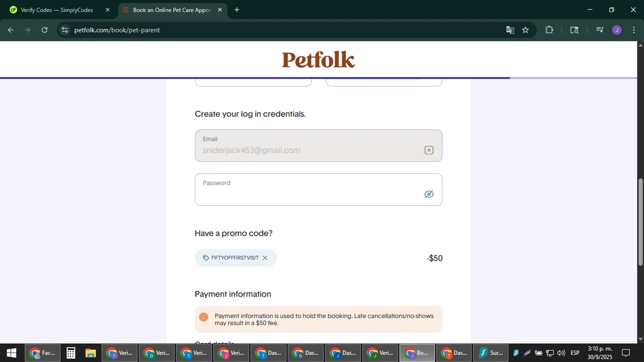Open the clock showing 3:10 p. m.
This screenshot has height=362, width=644.
(x=600, y=353)
